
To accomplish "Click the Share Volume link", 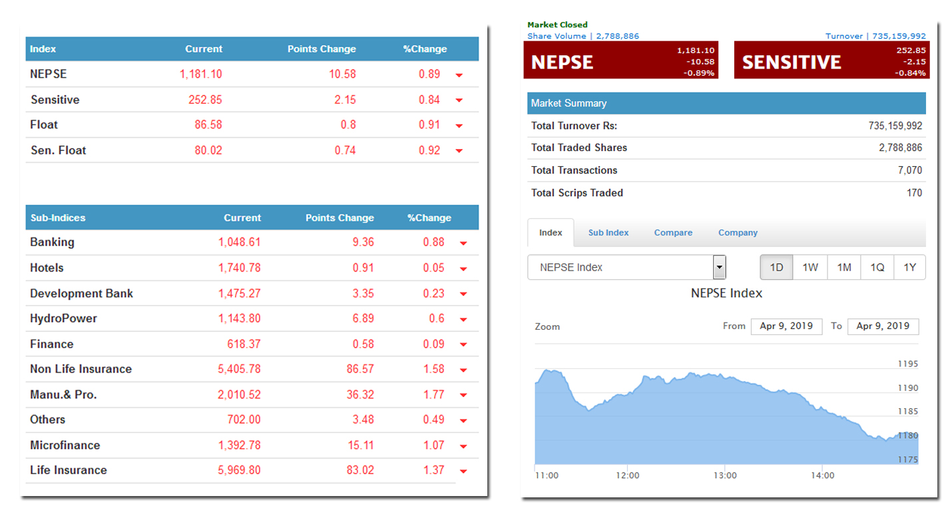I will pos(583,36).
